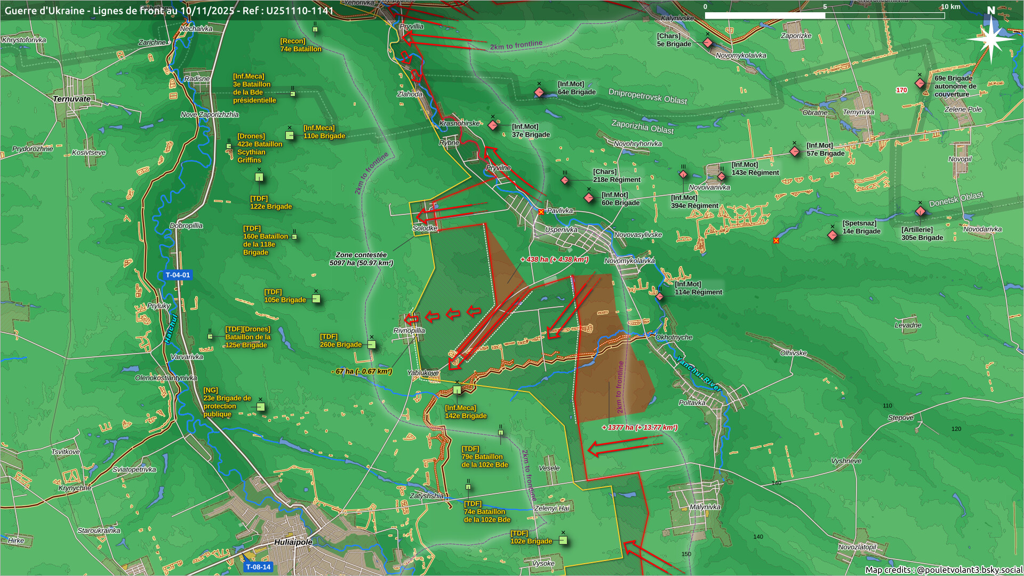The height and width of the screenshot is (576, 1024).
Task: Select the 37e Brigade unit icon
Action: 493,126
